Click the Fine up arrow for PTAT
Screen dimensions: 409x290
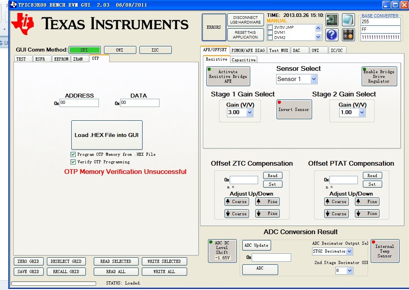[367, 201]
